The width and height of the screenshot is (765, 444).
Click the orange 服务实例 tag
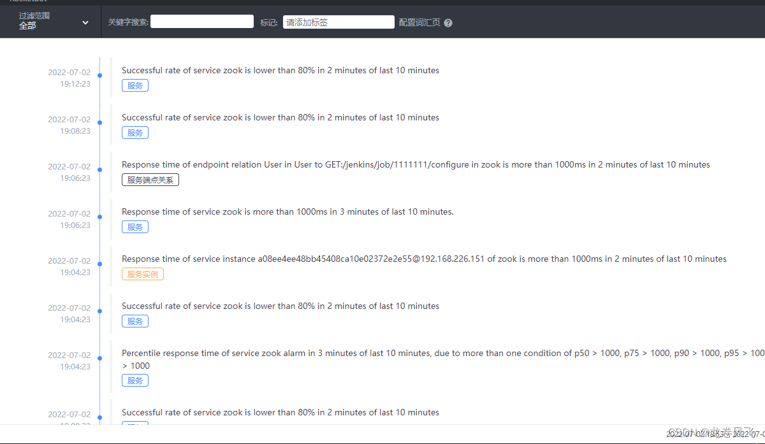(x=143, y=274)
